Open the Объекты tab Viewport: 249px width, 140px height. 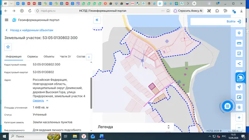tap(49, 57)
